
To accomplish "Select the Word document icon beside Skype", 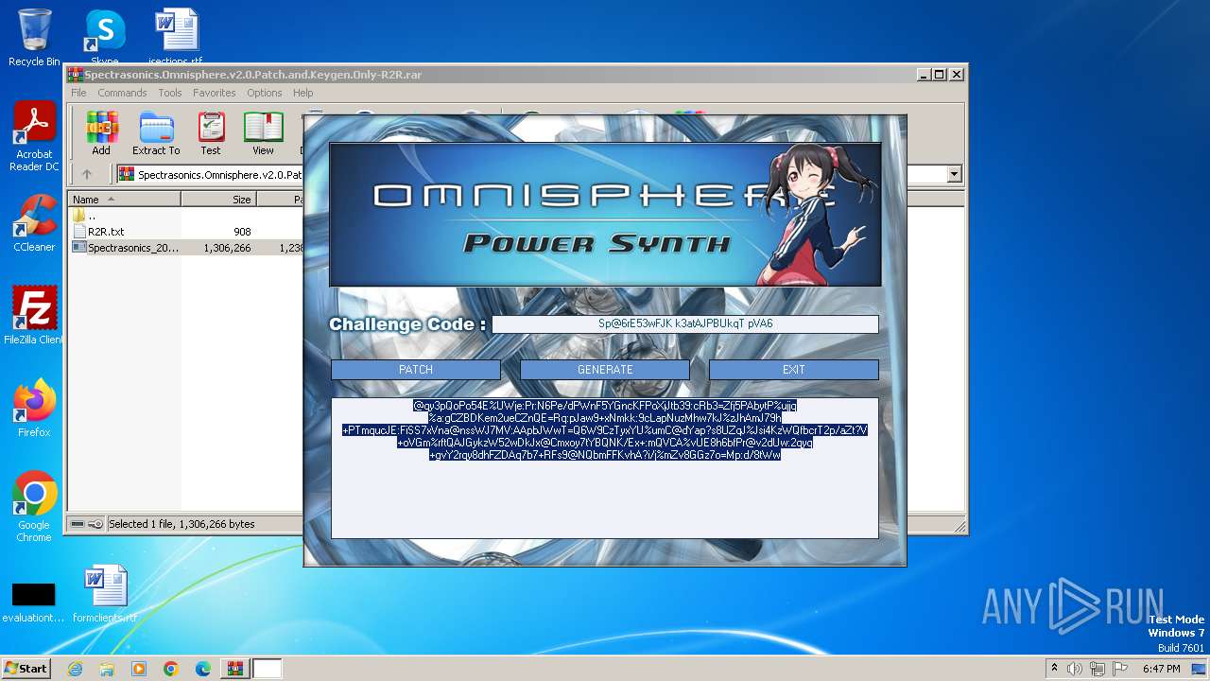I will (176, 38).
